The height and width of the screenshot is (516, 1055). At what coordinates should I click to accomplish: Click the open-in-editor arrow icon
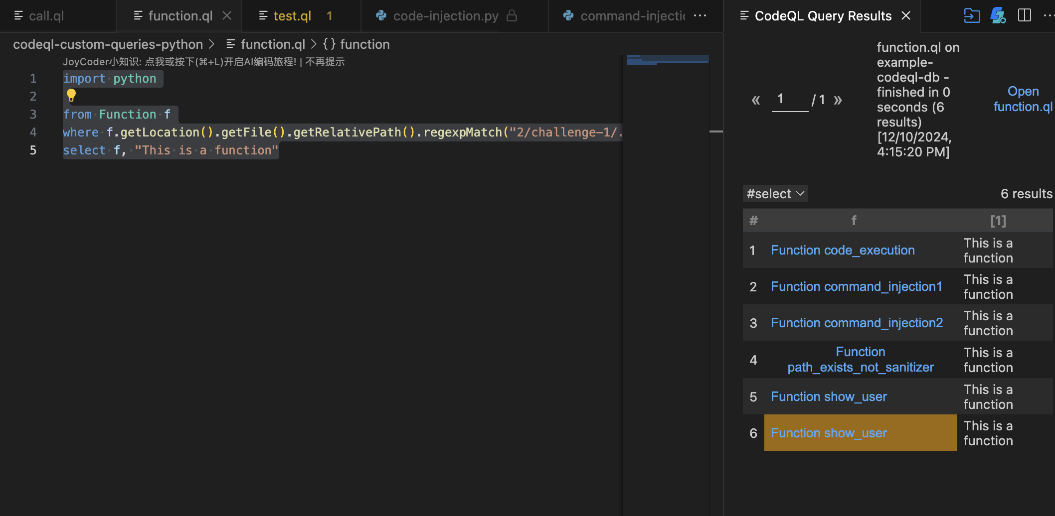(971, 15)
